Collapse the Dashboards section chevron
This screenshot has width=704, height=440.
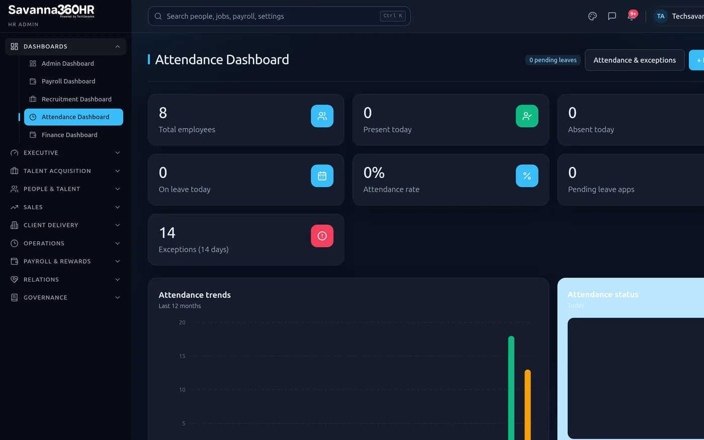(118, 46)
